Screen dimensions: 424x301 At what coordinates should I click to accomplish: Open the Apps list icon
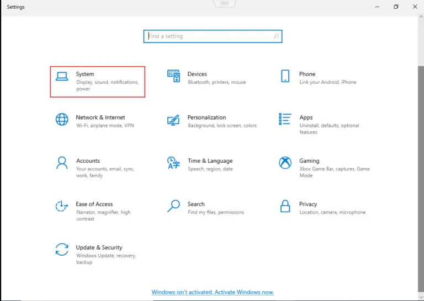point(285,119)
